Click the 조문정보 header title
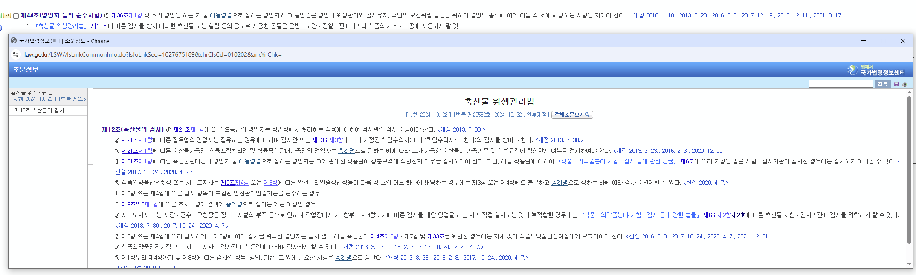 (x=26, y=70)
